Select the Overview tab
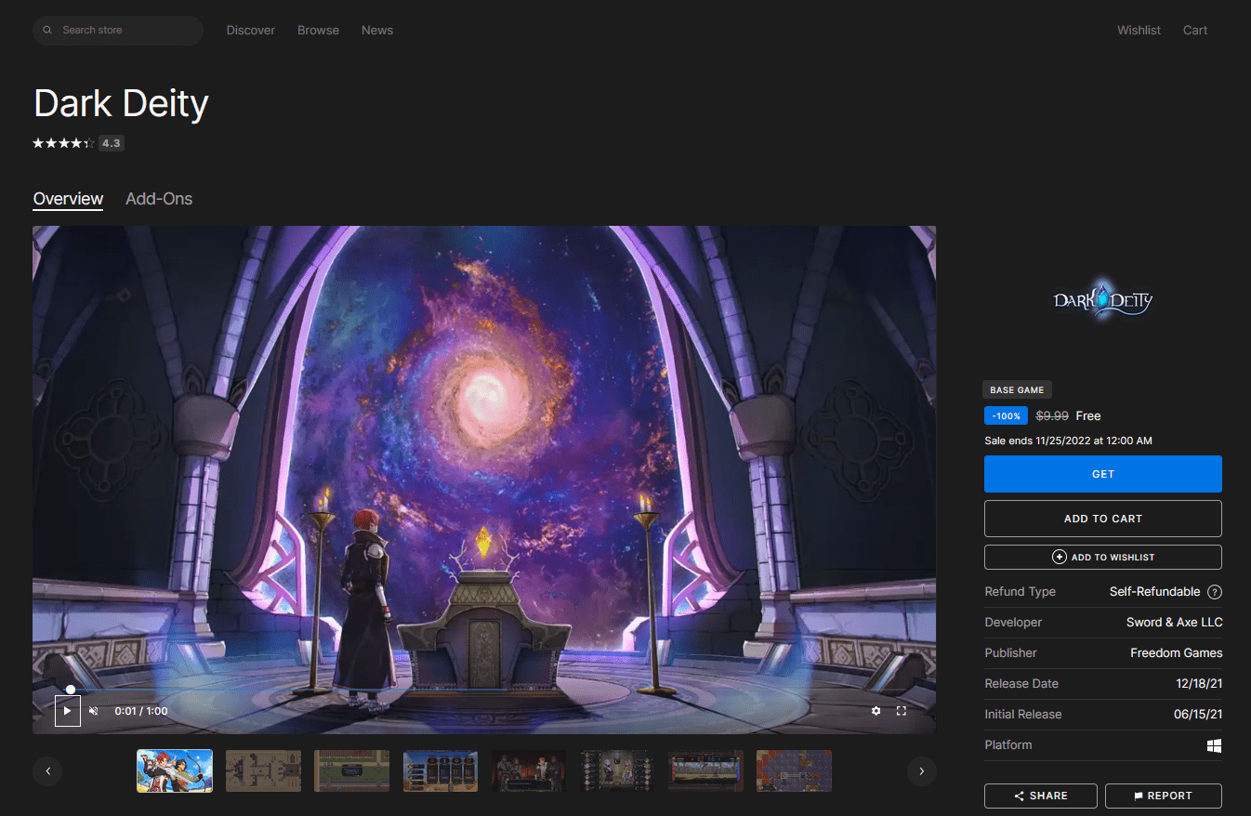Image resolution: width=1251 pixels, height=816 pixels. click(x=68, y=199)
